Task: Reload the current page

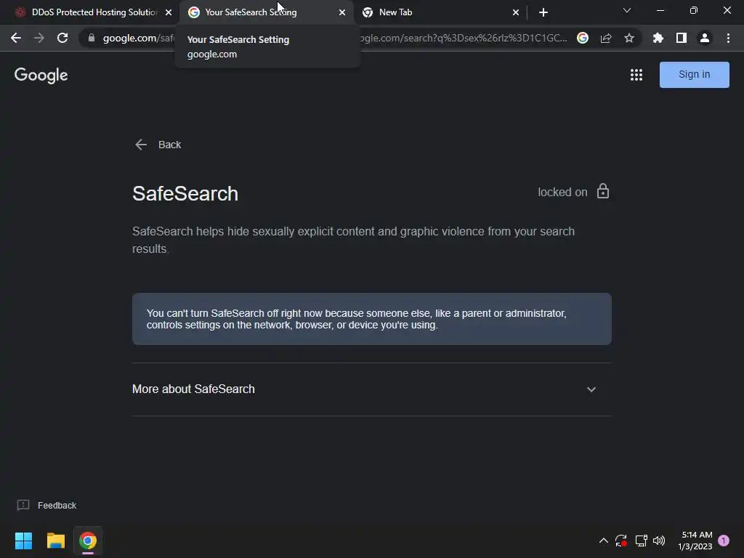Action: click(x=62, y=38)
